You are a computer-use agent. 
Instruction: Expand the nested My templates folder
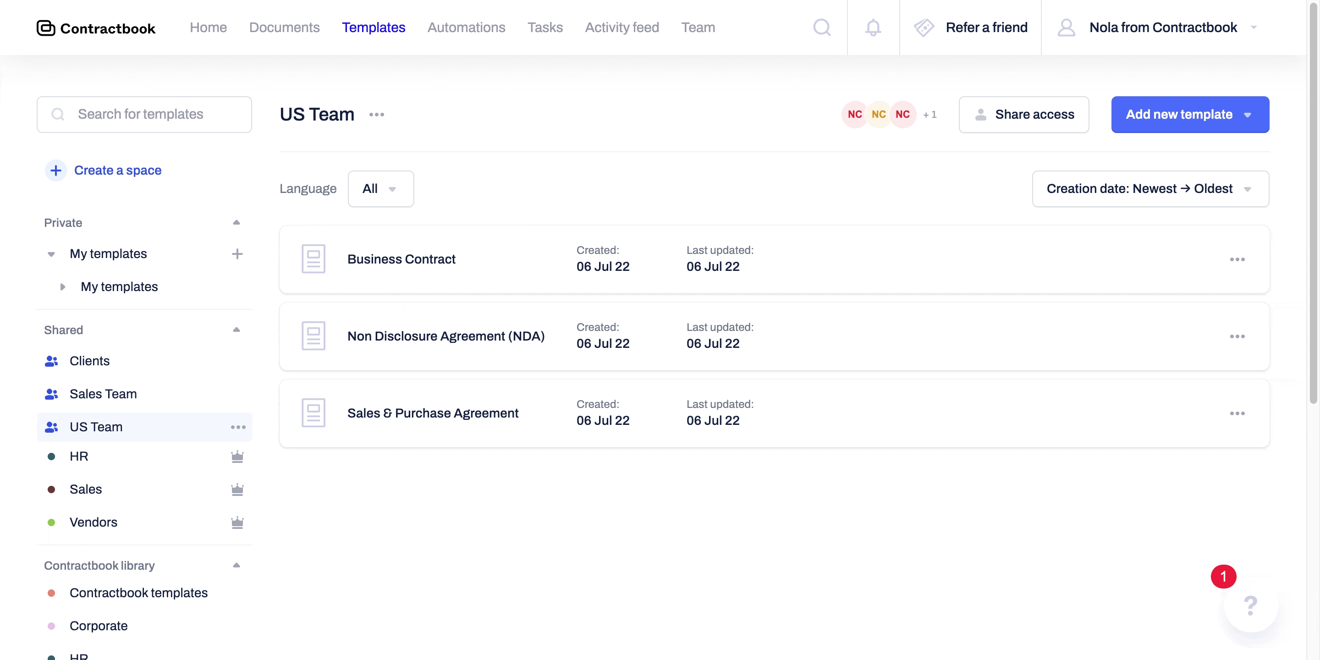(62, 287)
